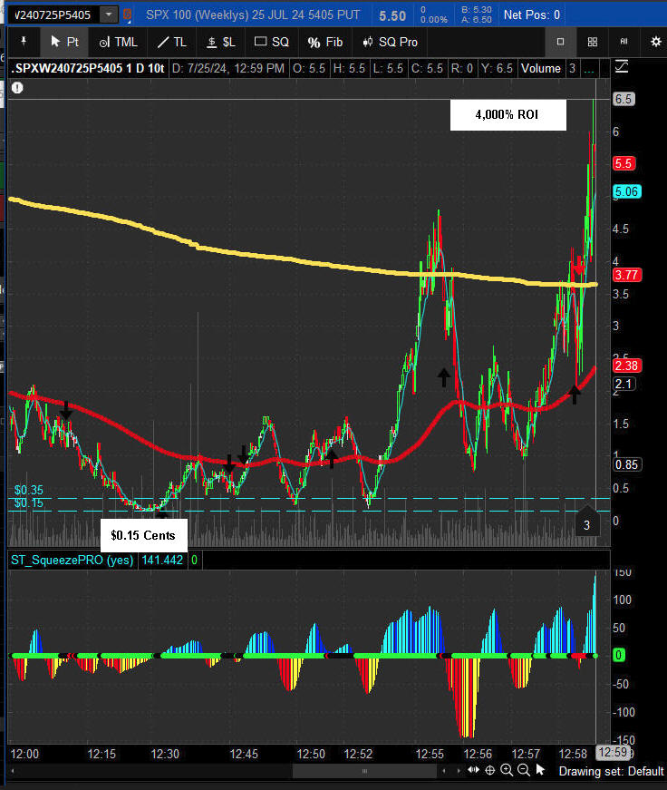Open the chart settings gear menu

coord(655,42)
